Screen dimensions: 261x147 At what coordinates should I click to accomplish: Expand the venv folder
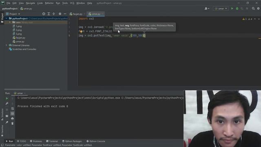pos(10,22)
